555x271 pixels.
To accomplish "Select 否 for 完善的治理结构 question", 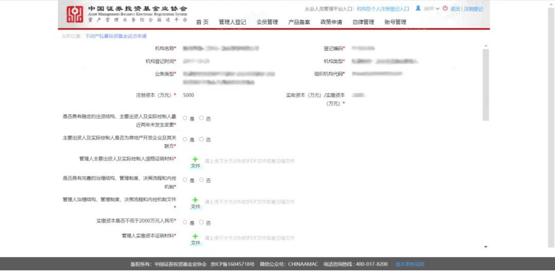I will (x=201, y=180).
